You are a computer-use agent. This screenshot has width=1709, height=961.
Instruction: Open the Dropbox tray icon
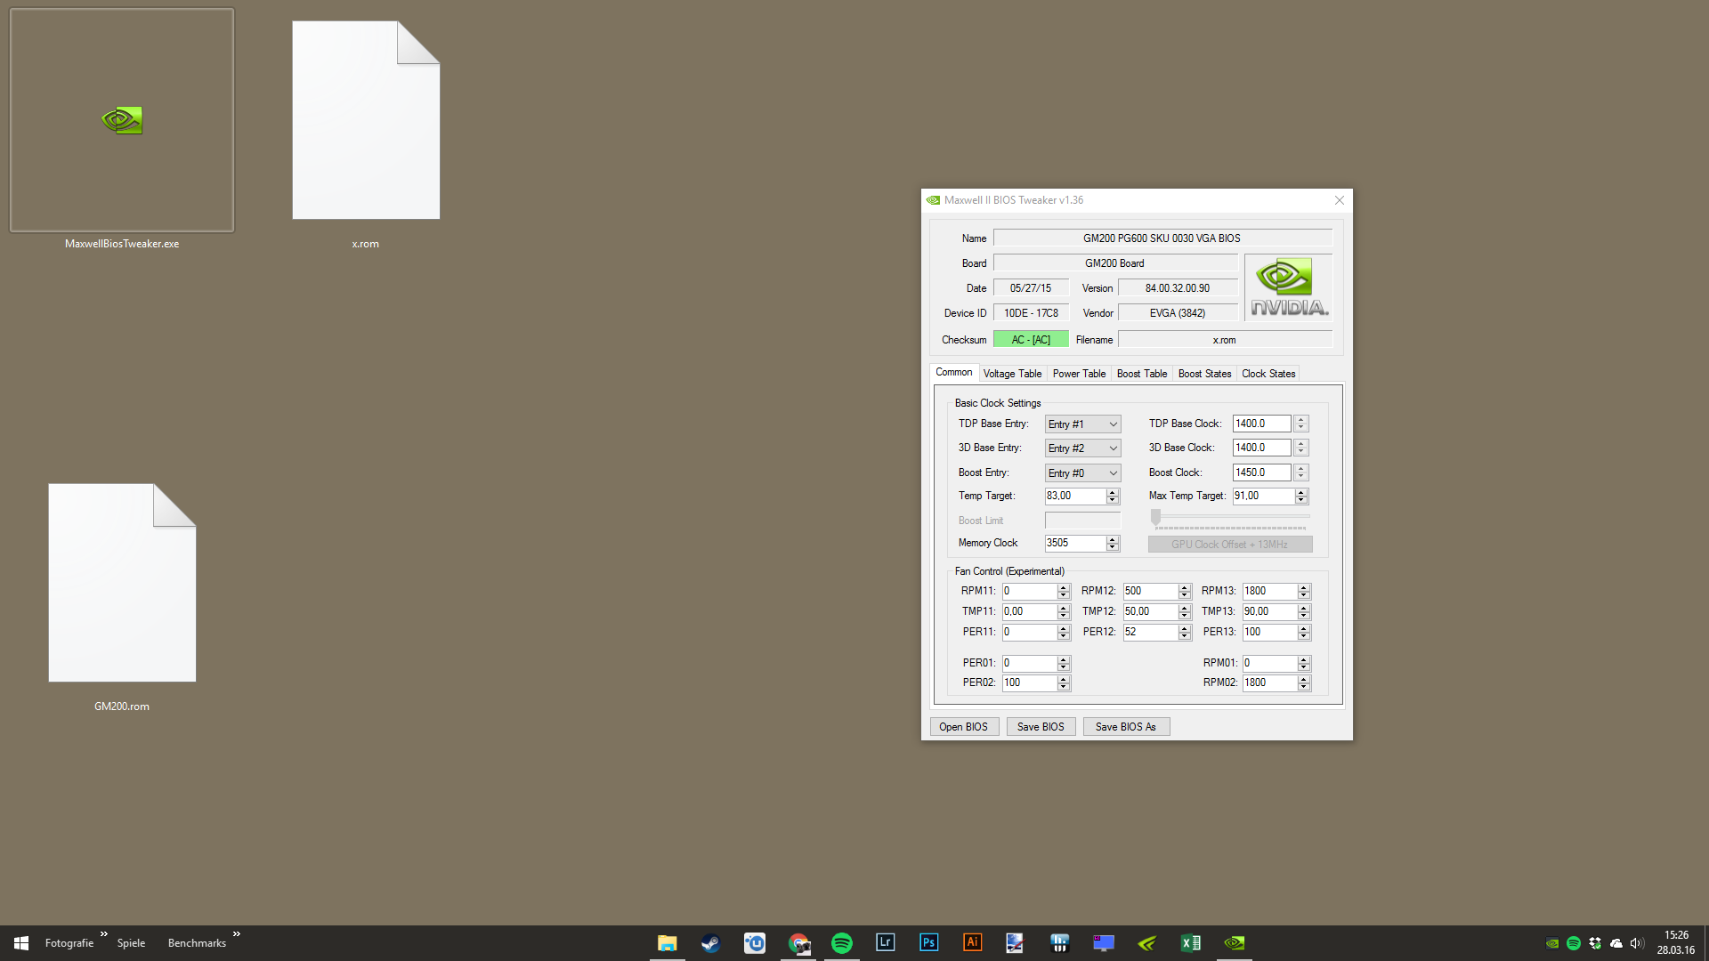click(x=1595, y=943)
